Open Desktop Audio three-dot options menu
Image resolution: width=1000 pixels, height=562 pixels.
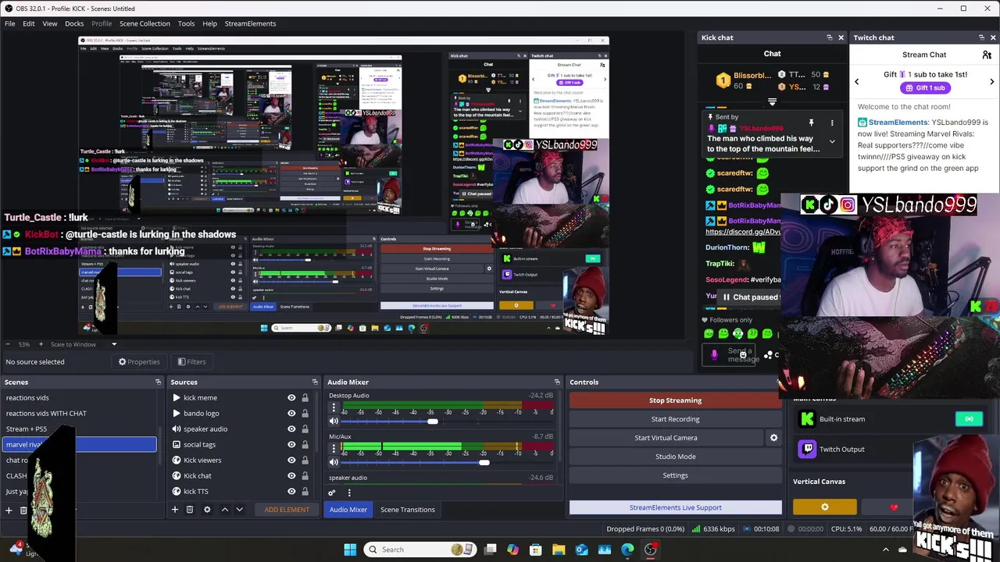click(334, 407)
